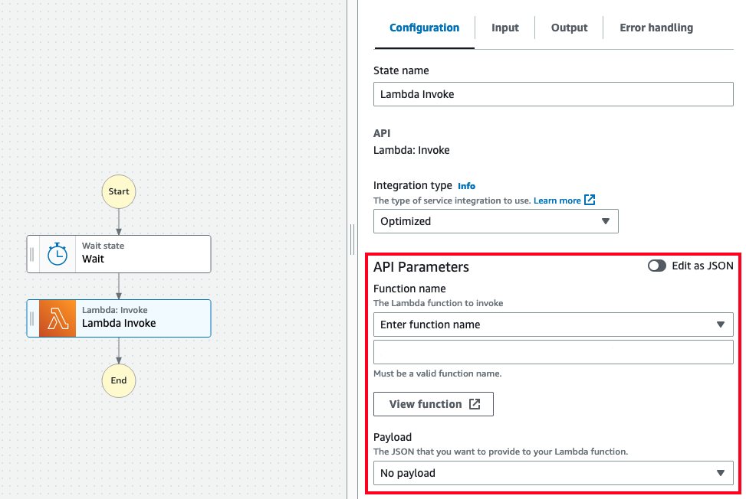Open the Payload dropdown showing No payload
746x499 pixels.
coord(553,473)
